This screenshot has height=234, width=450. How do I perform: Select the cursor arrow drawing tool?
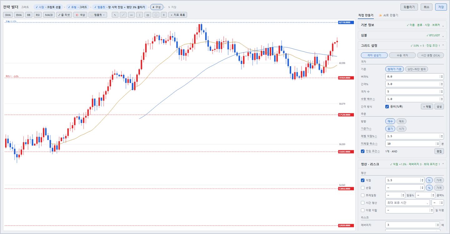pos(115,15)
